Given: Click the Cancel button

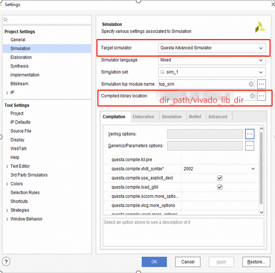Looking at the screenshot, I should pyautogui.click(x=188, y=262).
